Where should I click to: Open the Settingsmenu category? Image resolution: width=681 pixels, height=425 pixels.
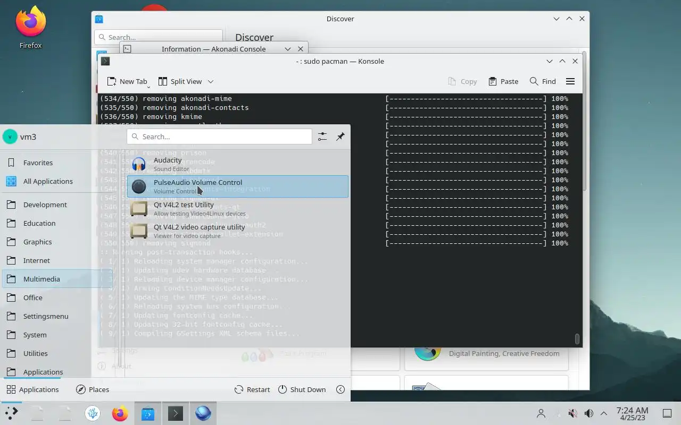pos(47,316)
